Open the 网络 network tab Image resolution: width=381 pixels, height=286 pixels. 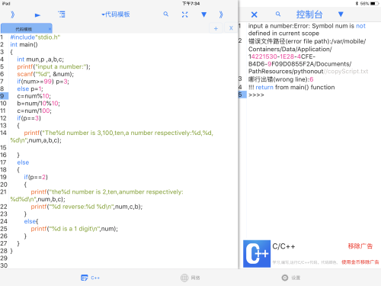190,278
